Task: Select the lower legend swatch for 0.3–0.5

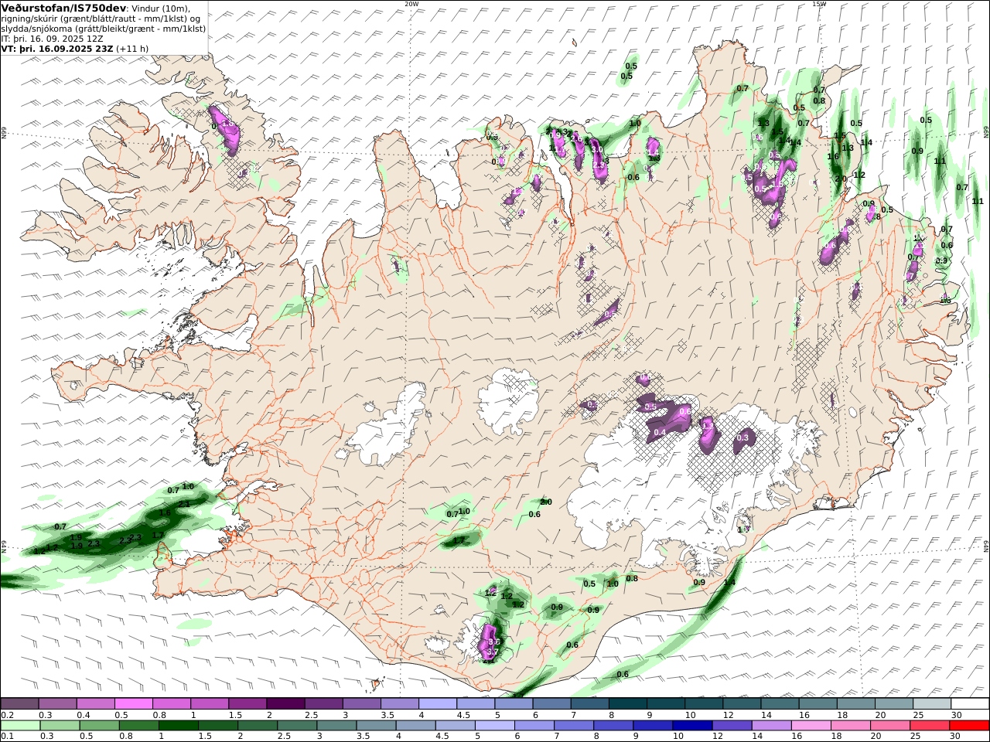Action: 60,725
